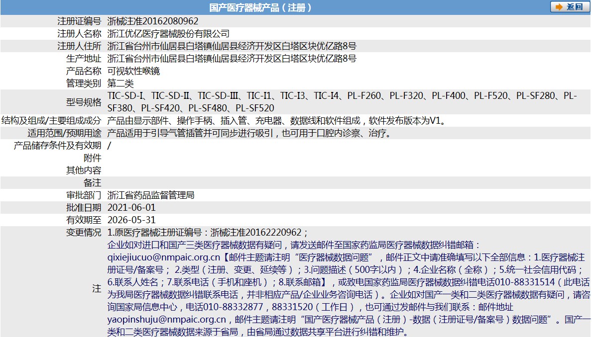Click the 备注 label
The width and height of the screenshot is (592, 337).
tap(93, 183)
